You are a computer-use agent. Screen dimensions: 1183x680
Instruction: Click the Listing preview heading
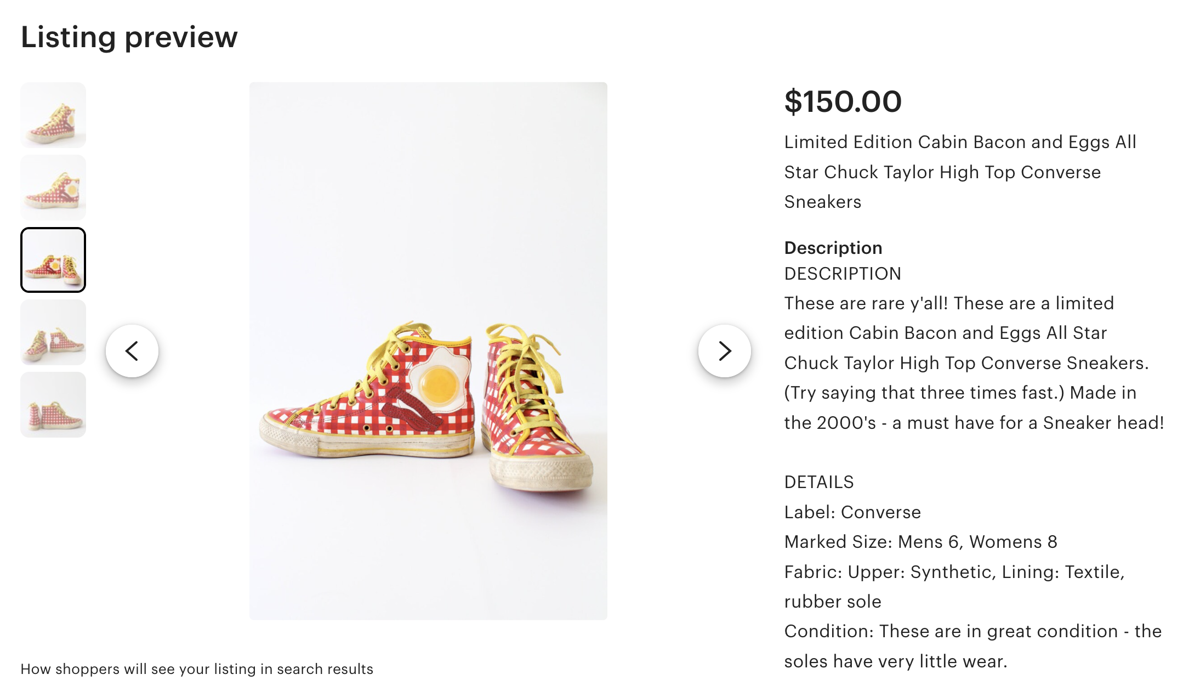pyautogui.click(x=129, y=37)
